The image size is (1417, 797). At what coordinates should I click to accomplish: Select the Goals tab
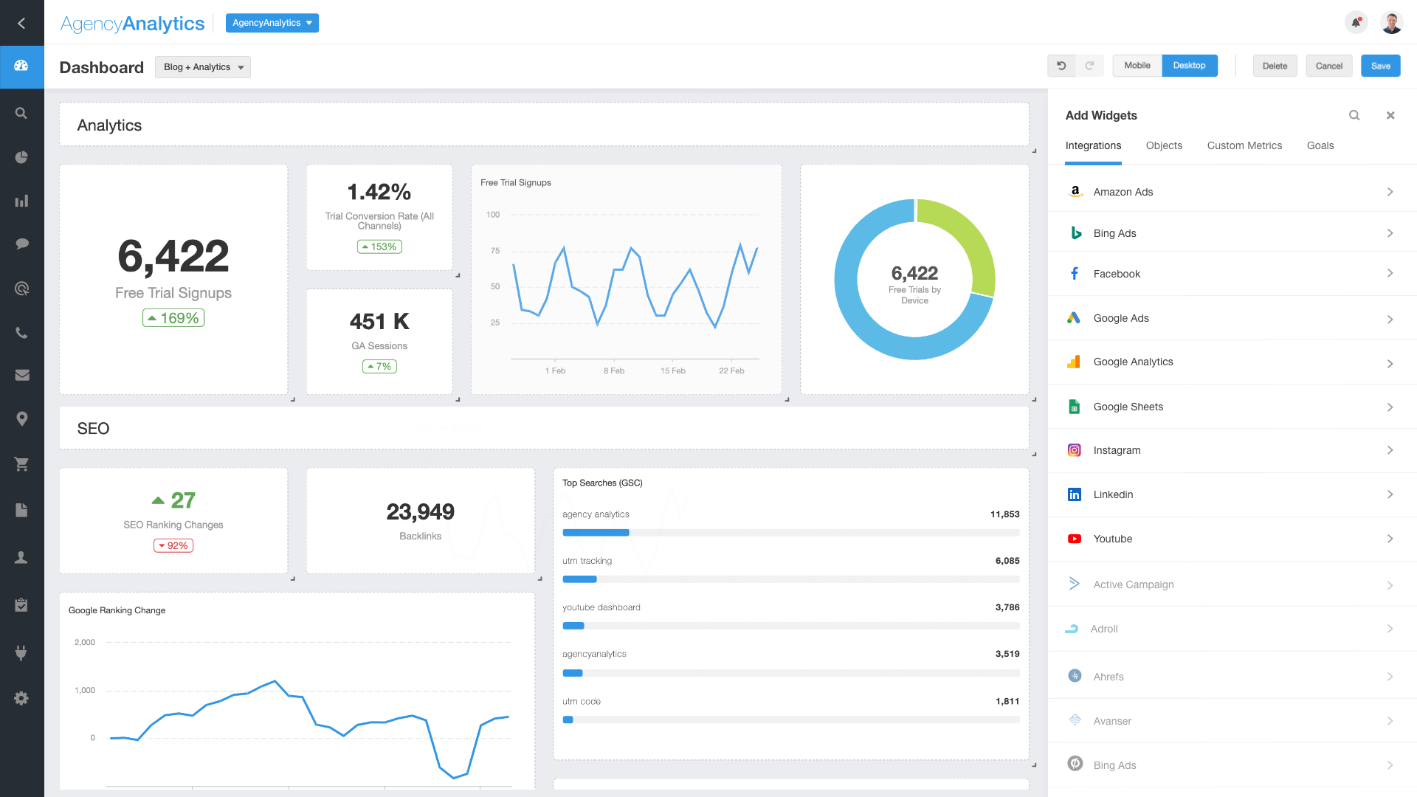pos(1320,146)
